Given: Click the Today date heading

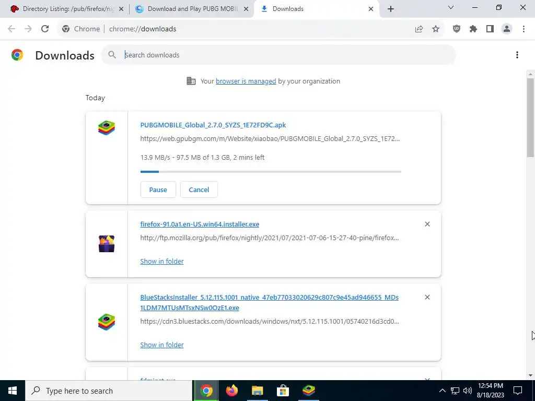Looking at the screenshot, I should tap(95, 98).
